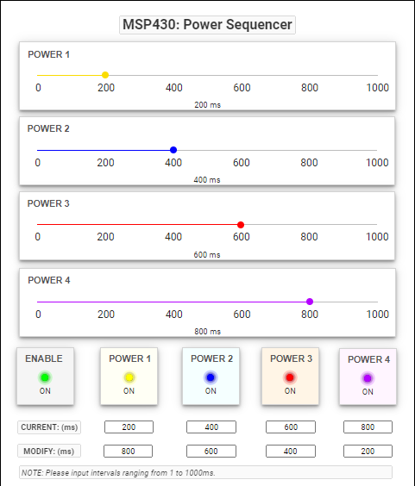Toggle the yellow POWER 1 LED indicator

pos(129,377)
